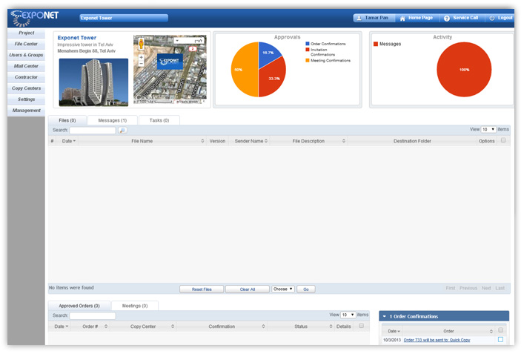Sort Approved Orders by Date column
The width and height of the screenshot is (524, 354).
tap(62, 327)
